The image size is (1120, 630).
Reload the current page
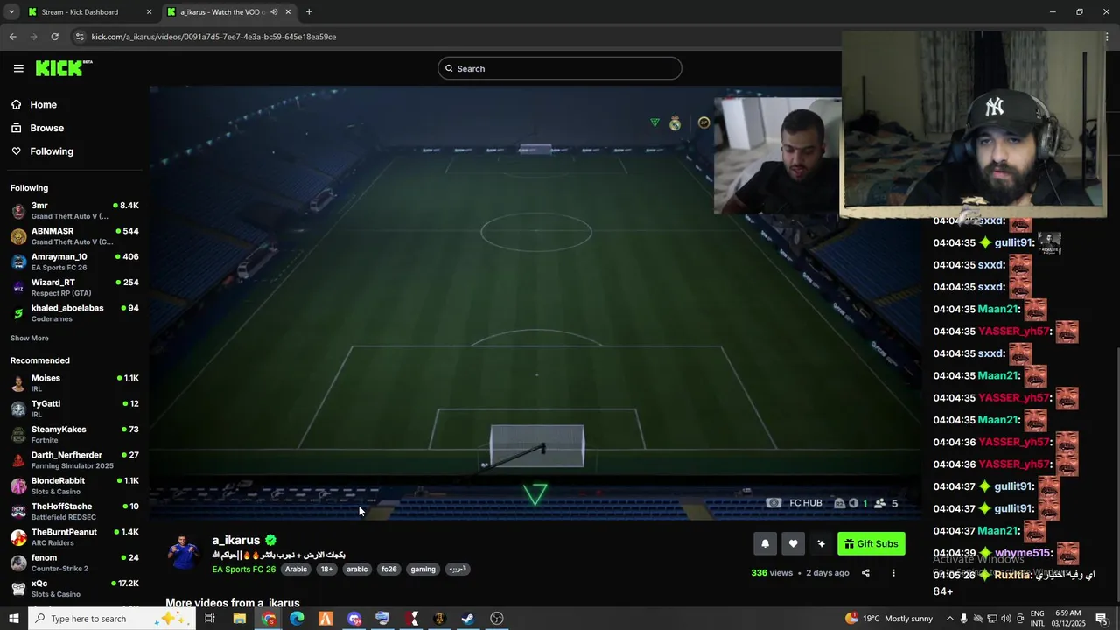(54, 37)
